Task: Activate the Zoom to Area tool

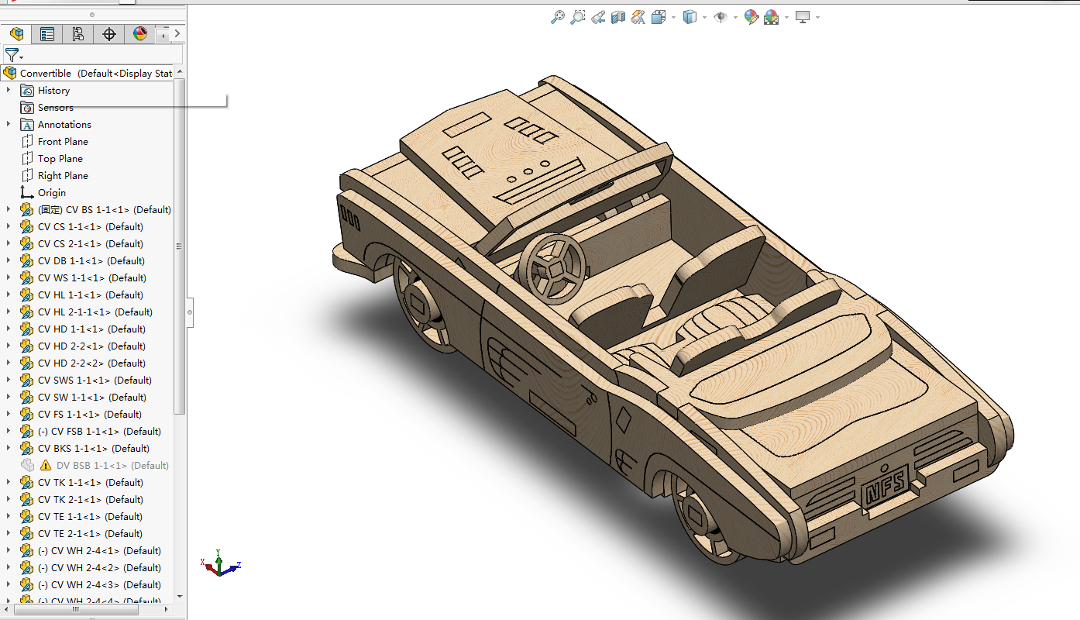Action: coord(578,17)
